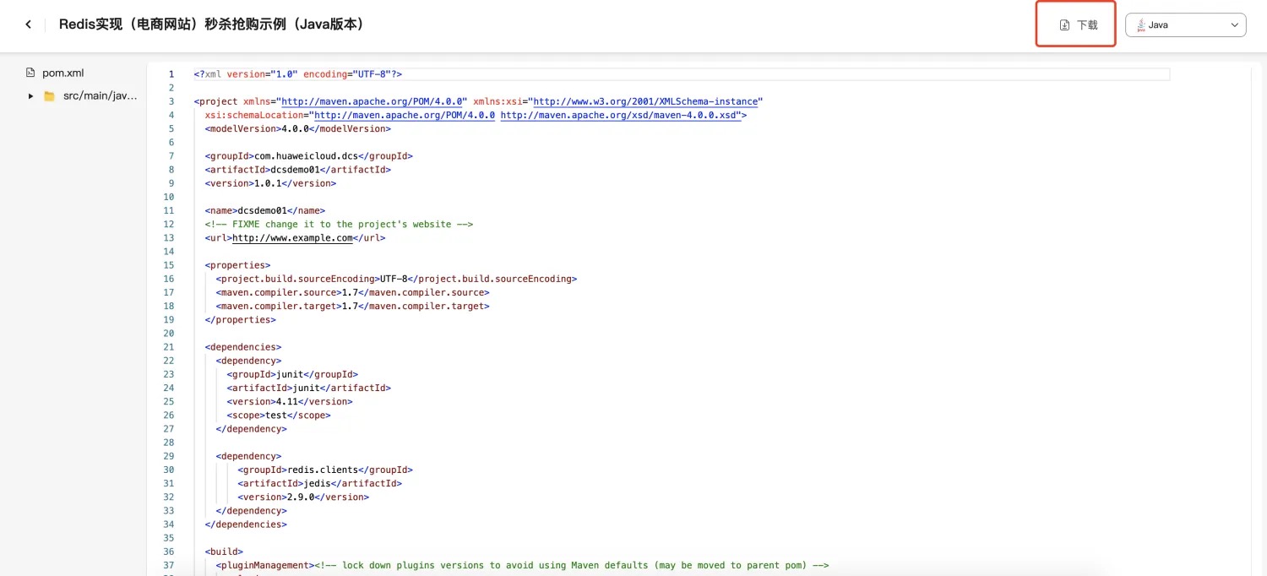Open the POM/4.0.0 link in xsi:schemaLocation
Viewport: 1267px width, 576px height.
point(405,115)
